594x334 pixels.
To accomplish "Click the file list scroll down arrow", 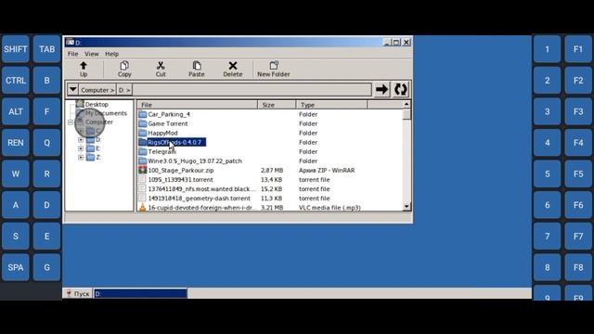I will point(407,206).
